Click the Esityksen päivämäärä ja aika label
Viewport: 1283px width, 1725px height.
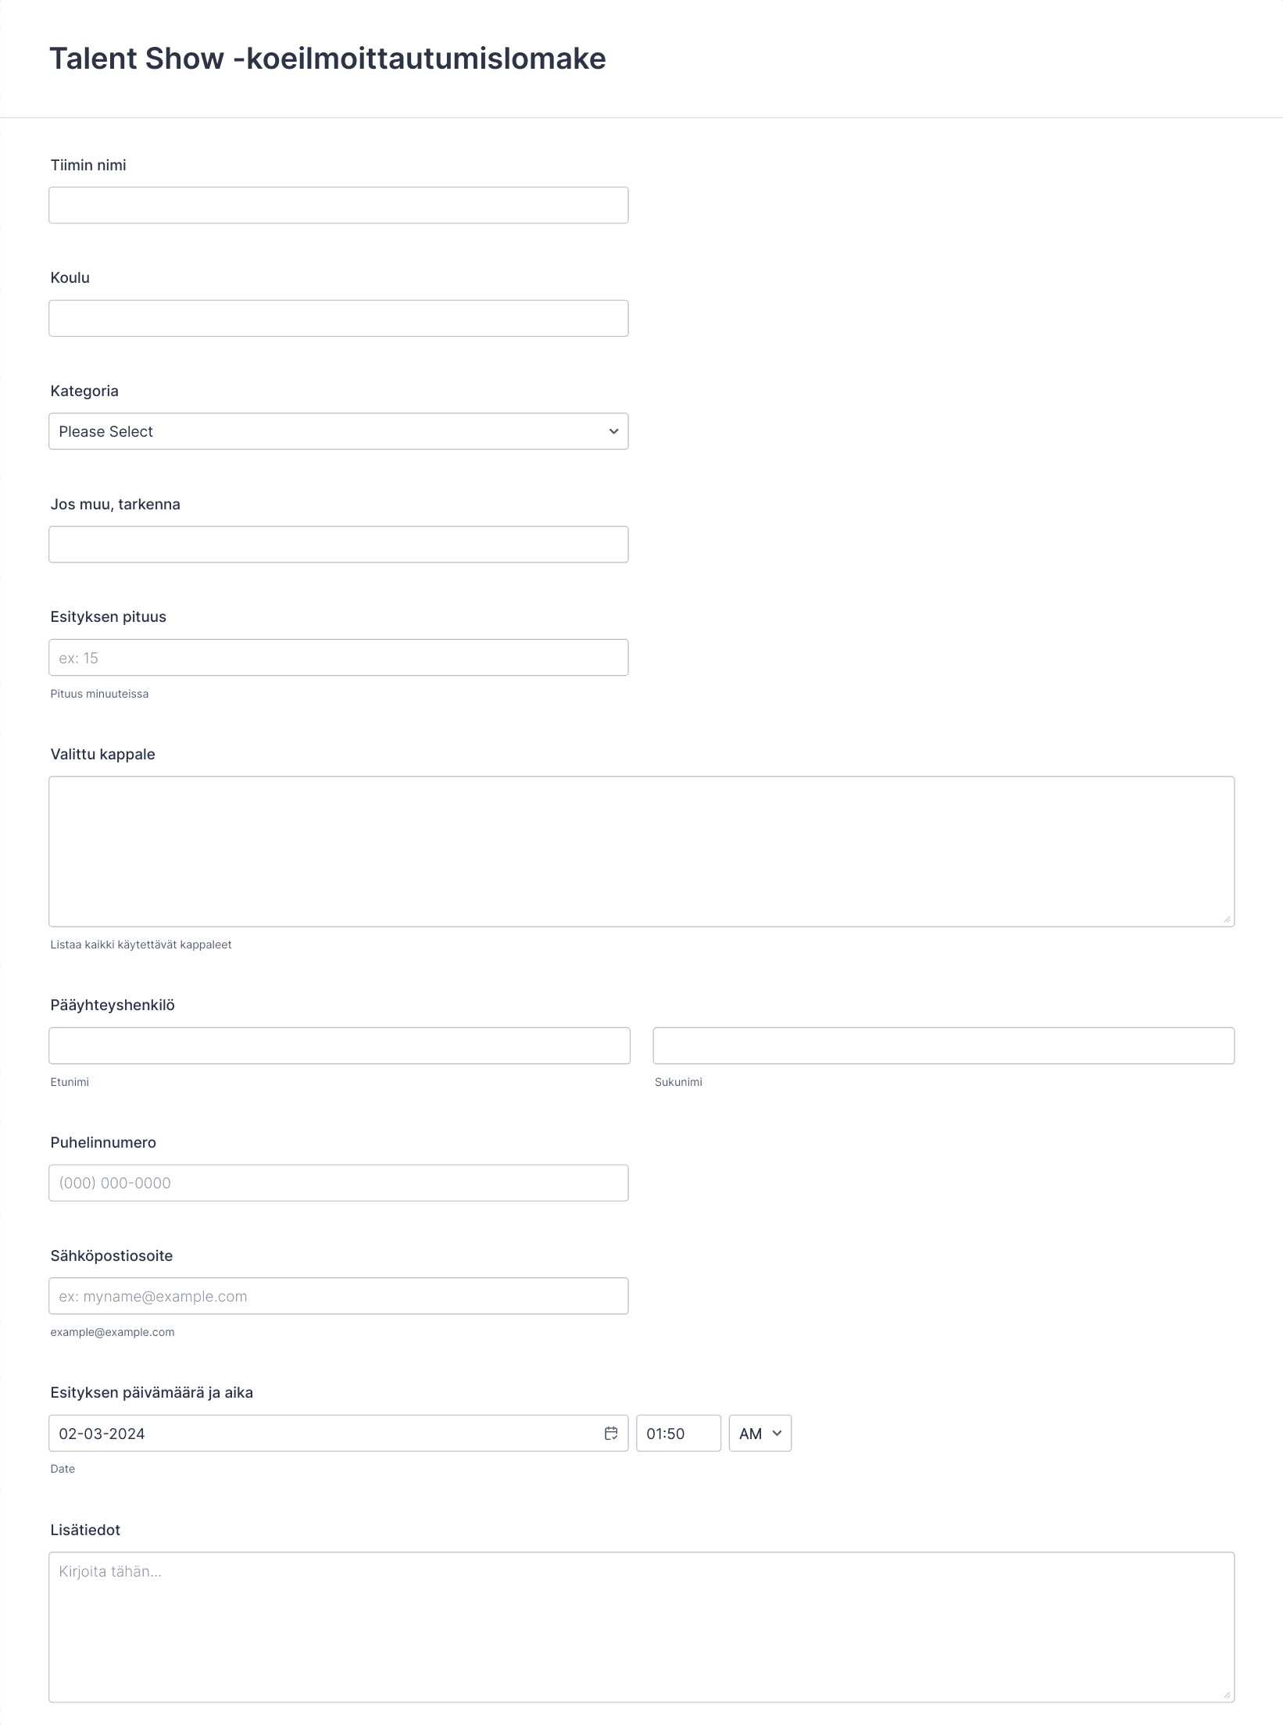(152, 1392)
